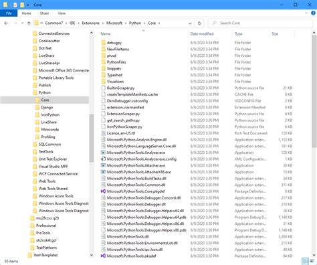This screenshot has height=265, width=317.
Task: Select the debugpy folder icon
Action: (104, 43)
